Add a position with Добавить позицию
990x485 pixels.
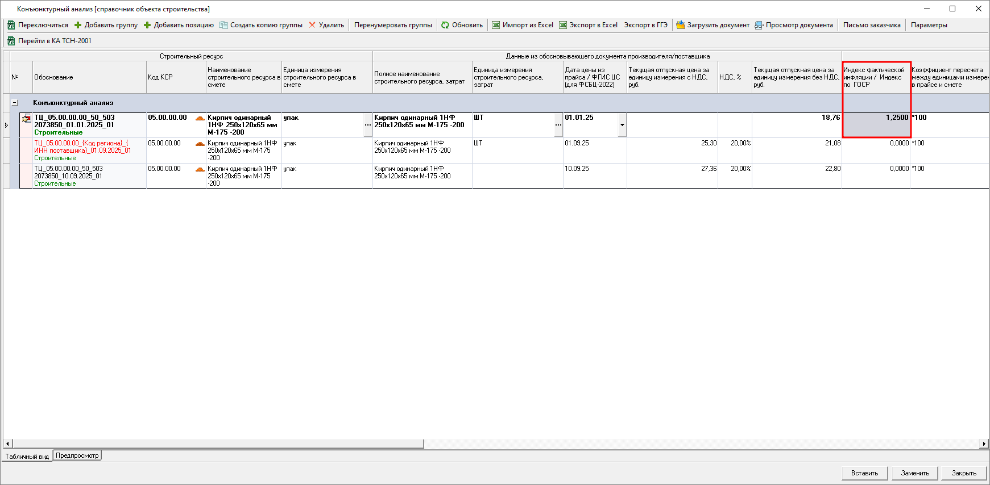tap(178, 25)
